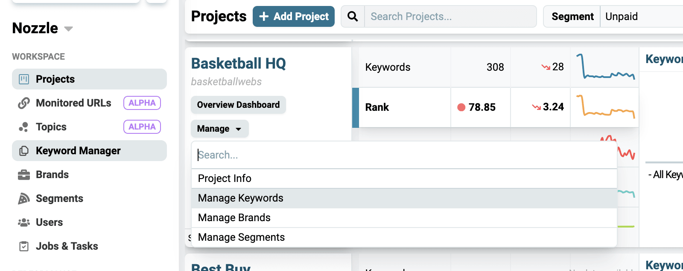
Task: Click the Keyword Manager copy icon
Action: pos(24,151)
